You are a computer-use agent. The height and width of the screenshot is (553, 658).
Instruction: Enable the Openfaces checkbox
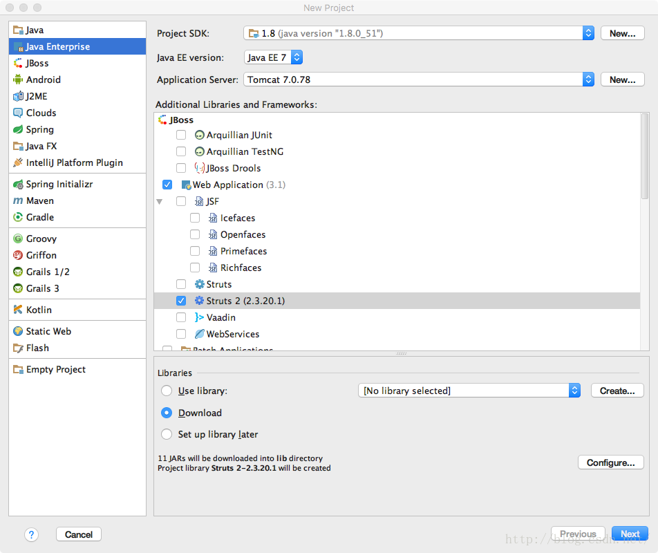[195, 234]
